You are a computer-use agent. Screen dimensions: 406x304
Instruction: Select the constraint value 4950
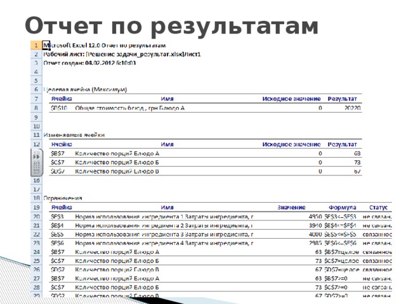pyautogui.click(x=315, y=217)
